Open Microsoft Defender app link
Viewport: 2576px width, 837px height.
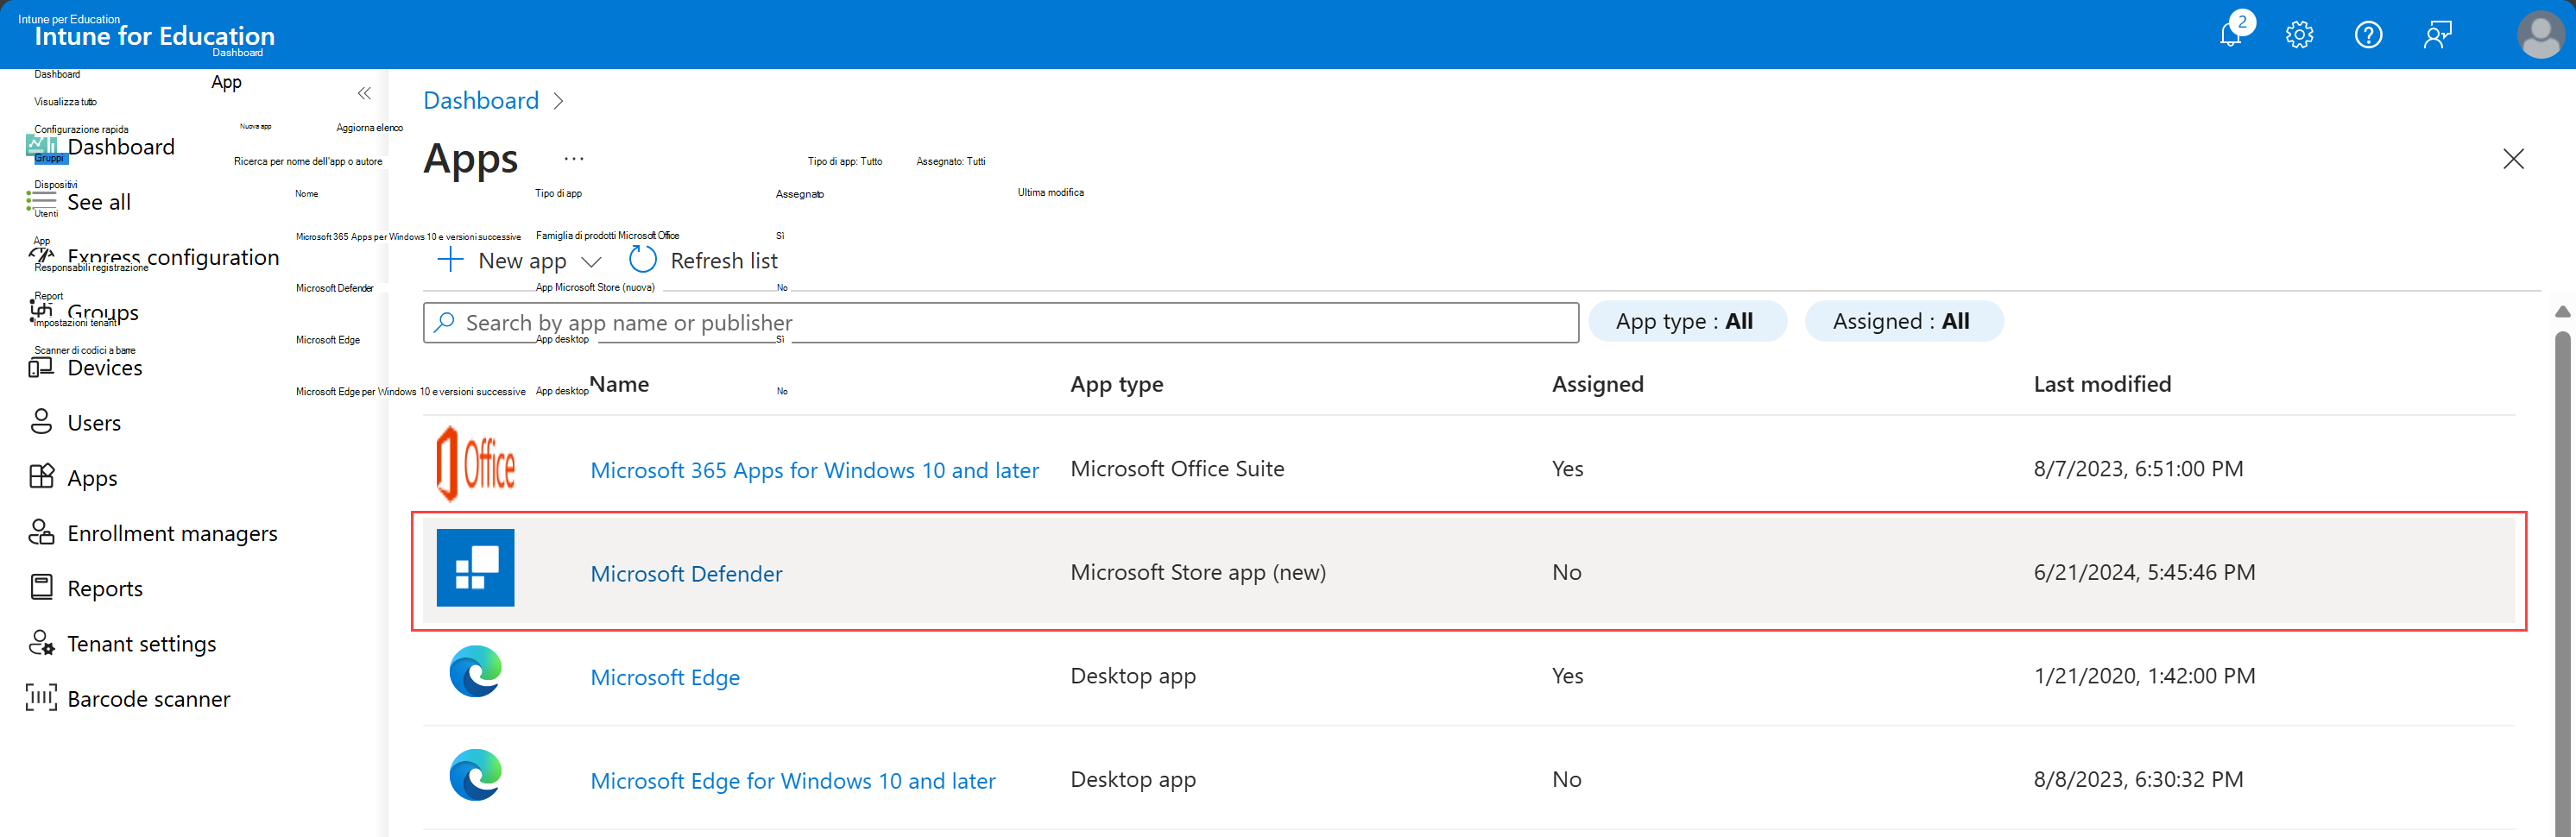coord(686,574)
